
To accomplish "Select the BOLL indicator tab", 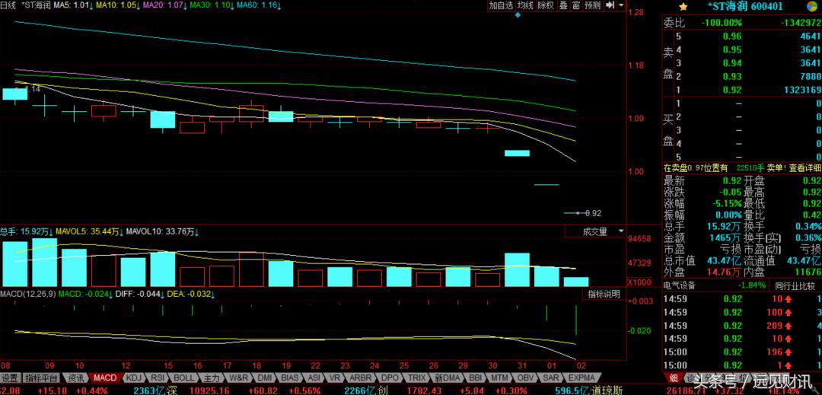I will click(x=184, y=377).
